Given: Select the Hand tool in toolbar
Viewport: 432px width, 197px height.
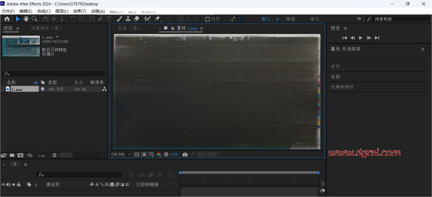Looking at the screenshot, I should (x=26, y=19).
